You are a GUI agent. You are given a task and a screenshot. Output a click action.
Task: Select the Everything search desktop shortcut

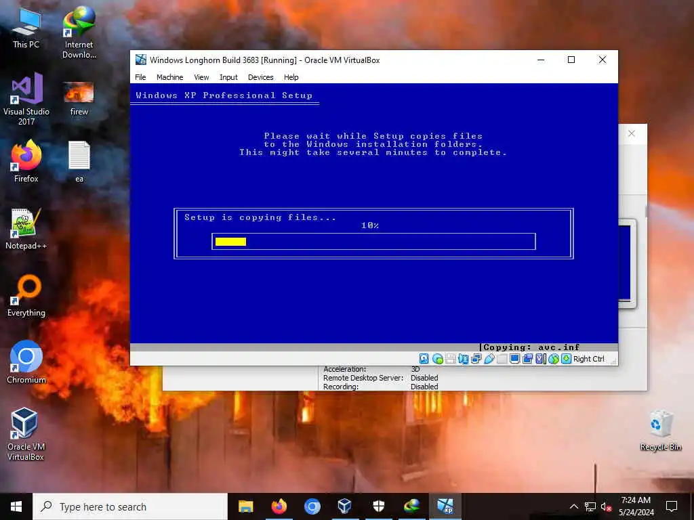26,295
